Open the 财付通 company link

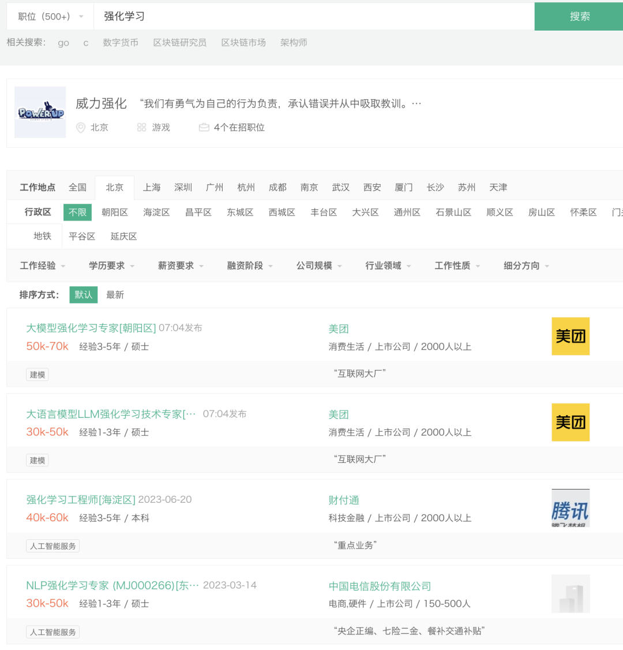click(x=344, y=500)
